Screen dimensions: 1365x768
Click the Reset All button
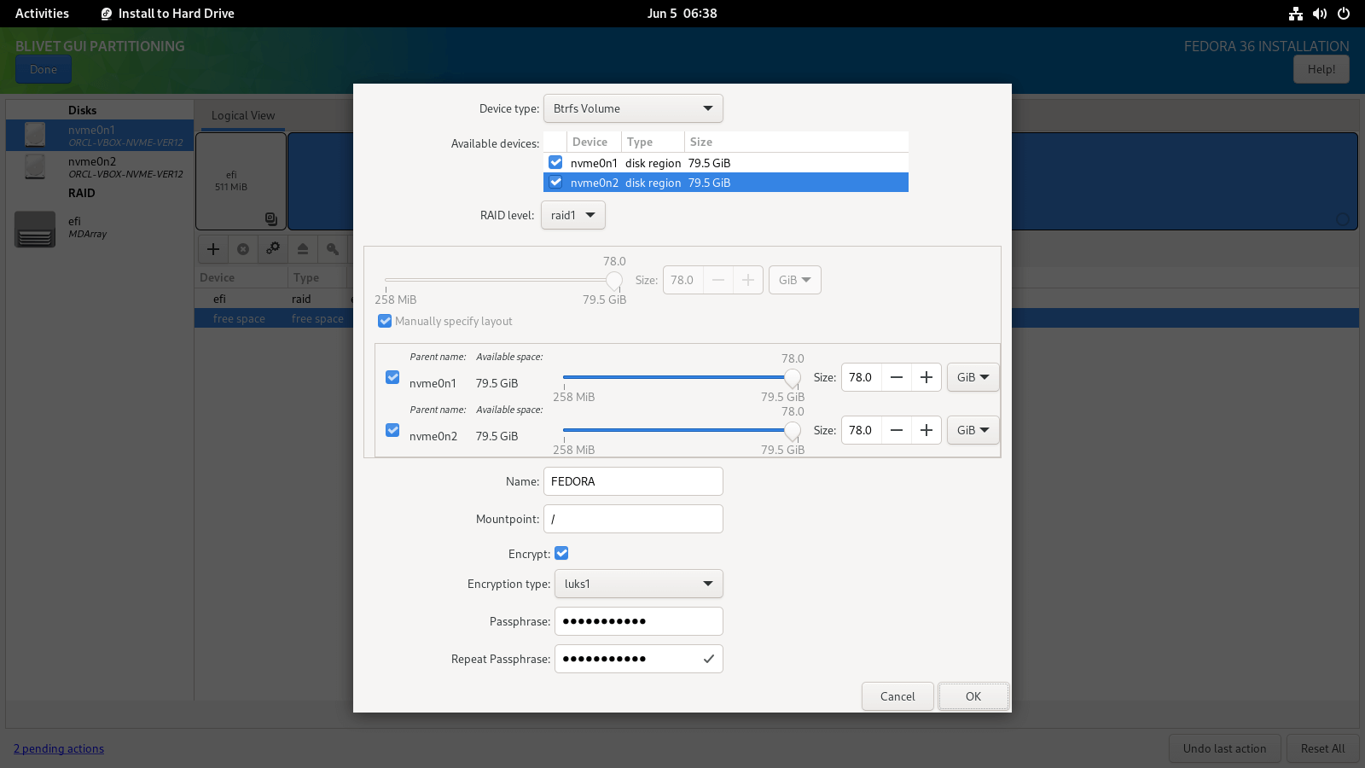(1323, 748)
